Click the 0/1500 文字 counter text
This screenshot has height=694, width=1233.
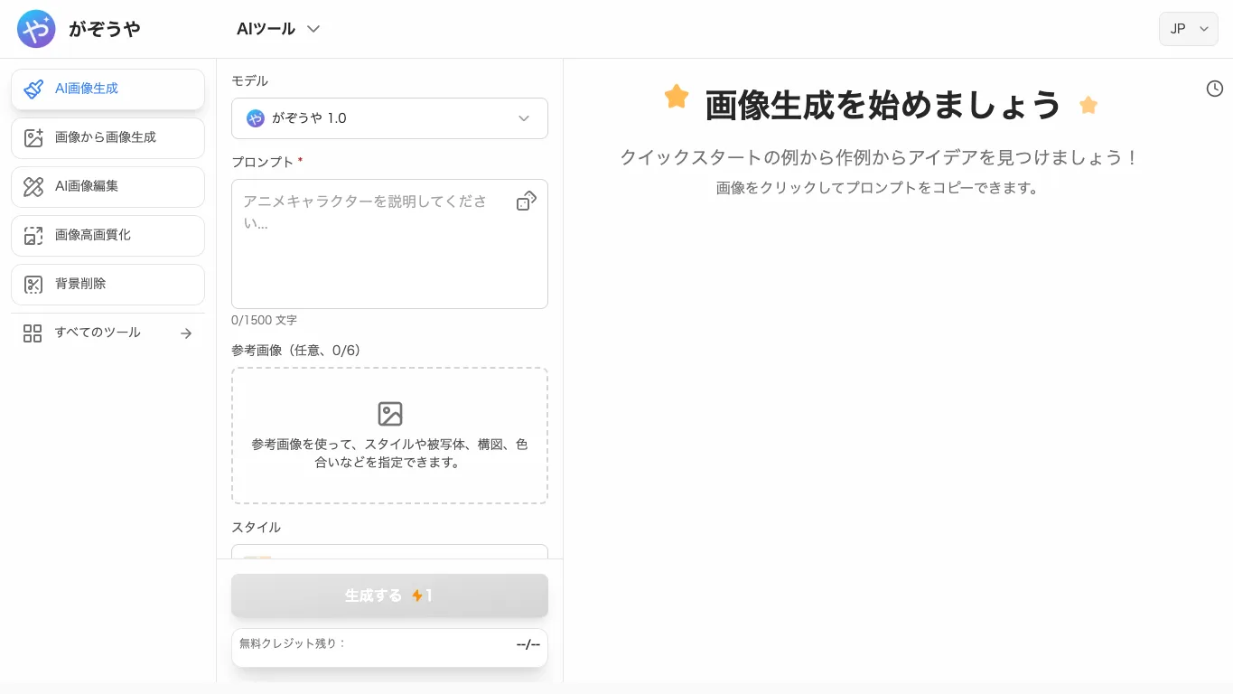pyautogui.click(x=264, y=320)
